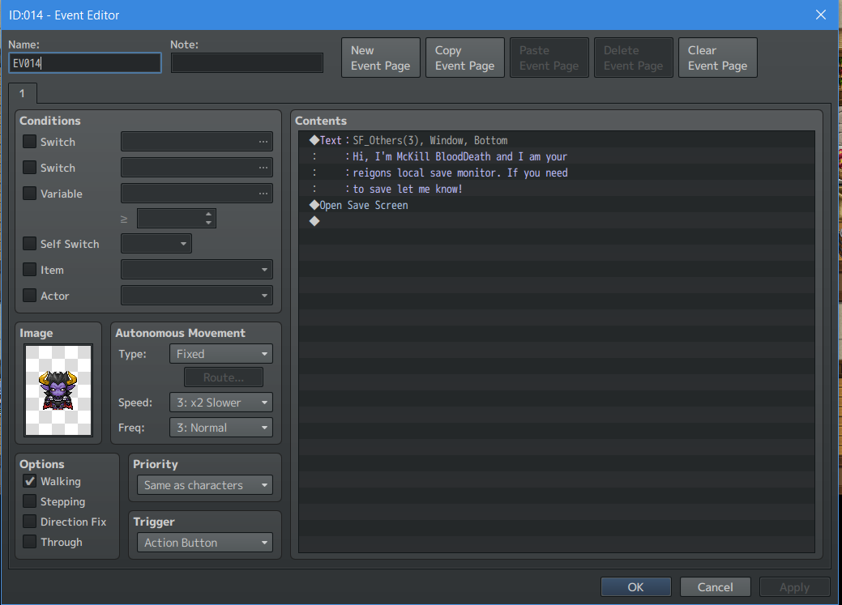The height and width of the screenshot is (605, 842).
Task: Open Variable condition selector ellipsis
Action: (x=263, y=194)
